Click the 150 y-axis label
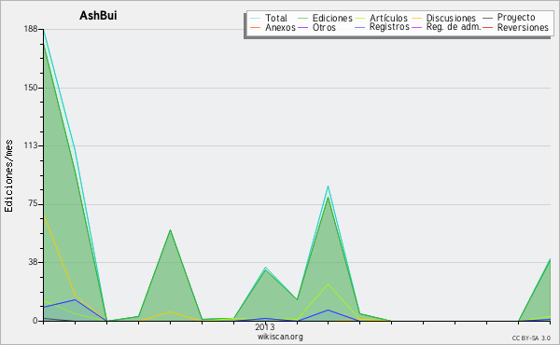Image resolution: width=560 pixels, height=345 pixels. [x=31, y=88]
